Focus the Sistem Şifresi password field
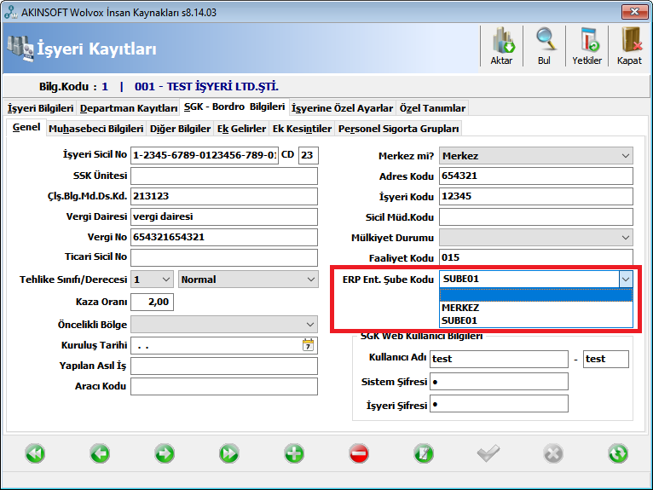The width and height of the screenshot is (653, 490). (x=499, y=381)
